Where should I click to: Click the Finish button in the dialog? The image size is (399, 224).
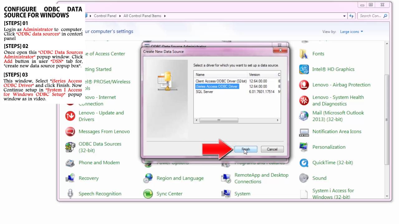click(246, 149)
